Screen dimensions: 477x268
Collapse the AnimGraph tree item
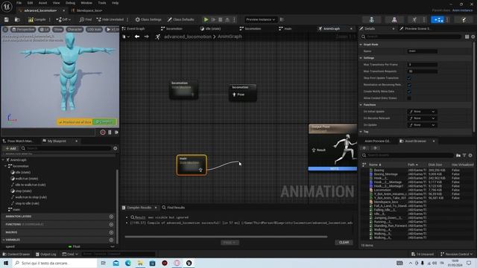3,160
